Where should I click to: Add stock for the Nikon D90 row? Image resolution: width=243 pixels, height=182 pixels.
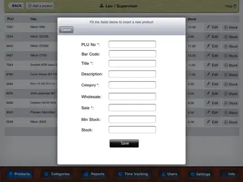230,27
